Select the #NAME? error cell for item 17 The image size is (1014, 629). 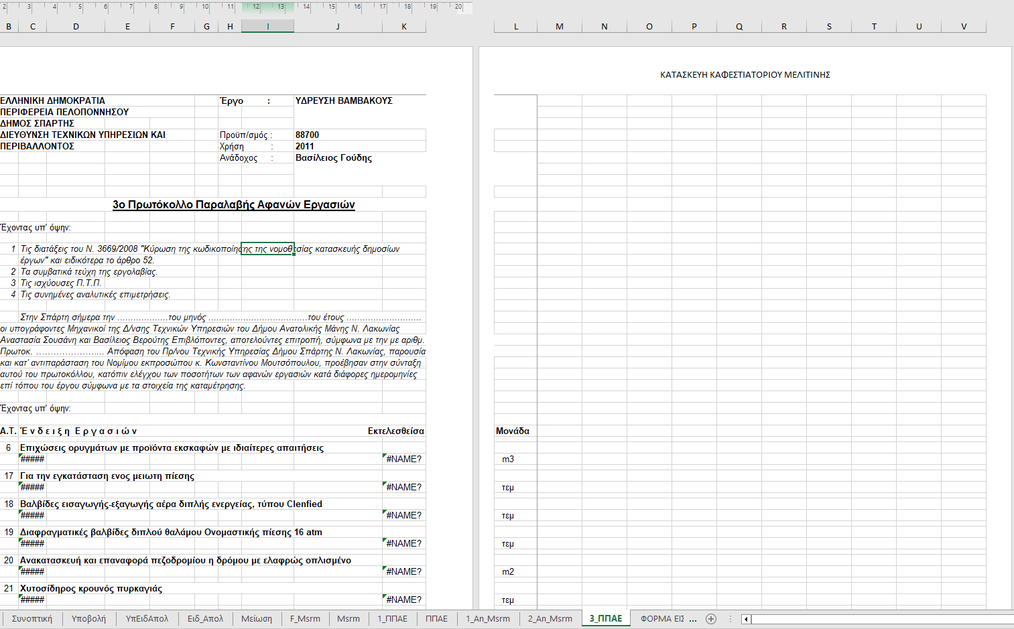(x=403, y=488)
